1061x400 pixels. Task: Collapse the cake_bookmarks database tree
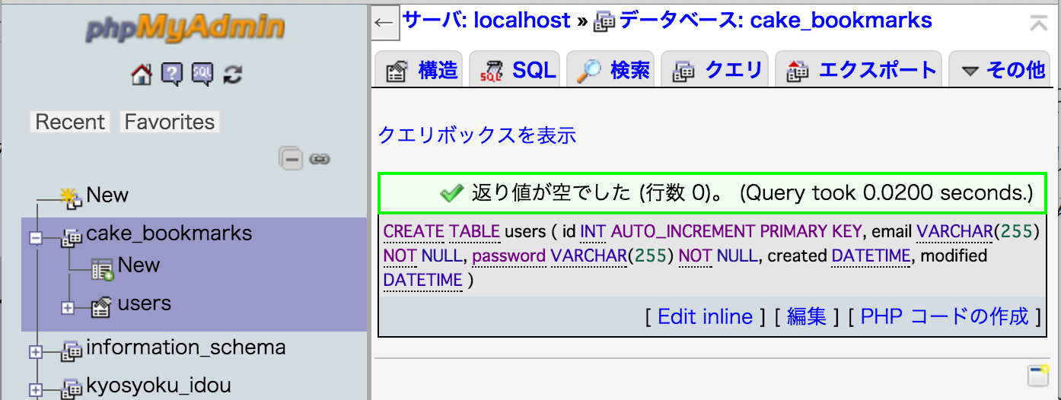(x=35, y=238)
